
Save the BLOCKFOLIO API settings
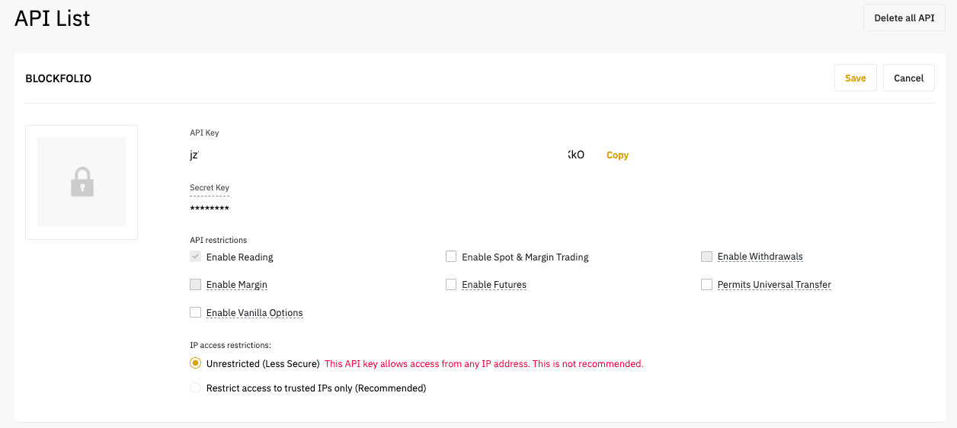coord(856,78)
